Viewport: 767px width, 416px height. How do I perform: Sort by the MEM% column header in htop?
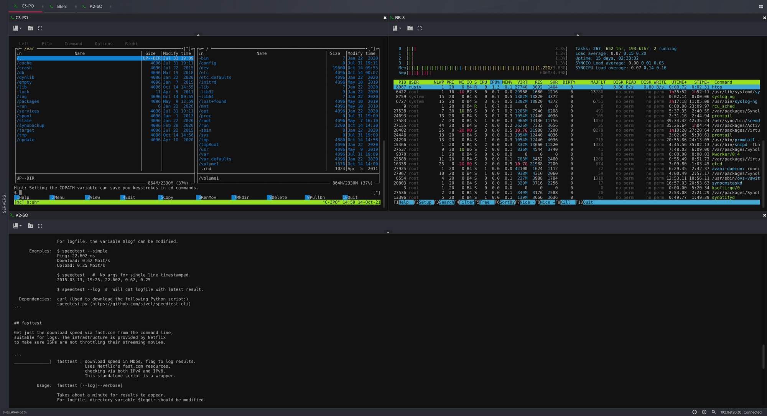click(x=507, y=82)
